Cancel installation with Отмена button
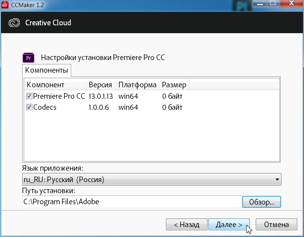304x237 pixels. tap(276, 224)
